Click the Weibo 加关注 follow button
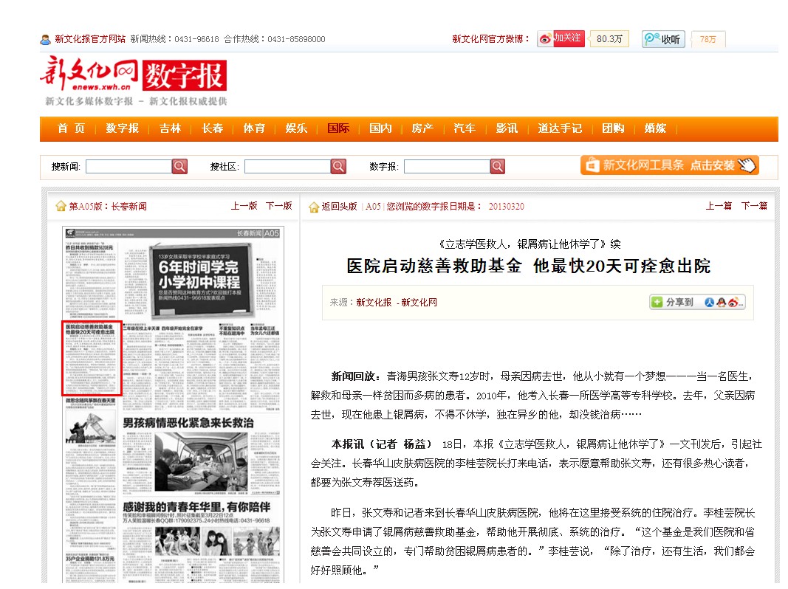Viewport: 788px width, 589px height. click(560, 38)
